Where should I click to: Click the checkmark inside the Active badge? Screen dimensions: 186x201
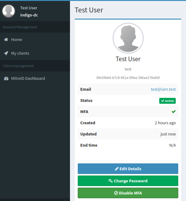click(x=163, y=101)
